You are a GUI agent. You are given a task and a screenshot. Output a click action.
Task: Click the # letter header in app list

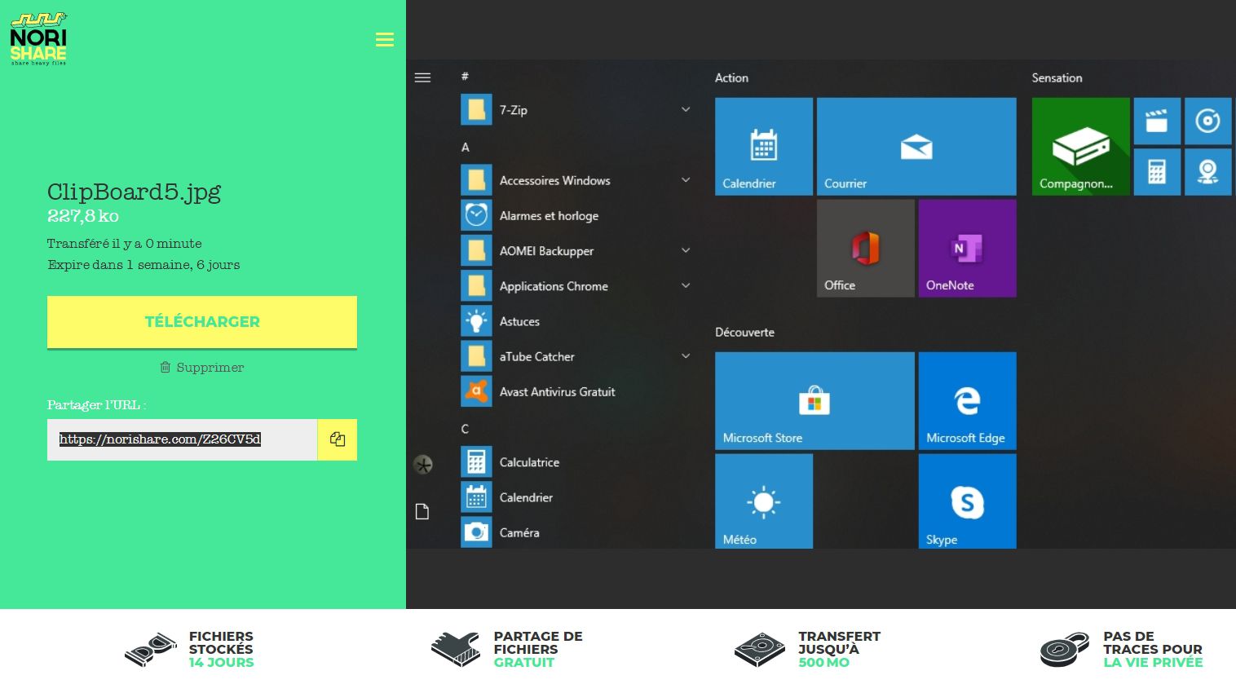(465, 77)
